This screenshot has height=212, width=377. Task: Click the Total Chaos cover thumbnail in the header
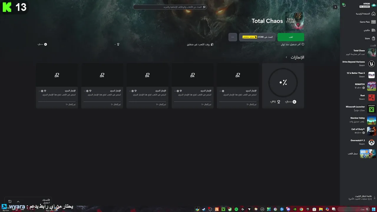pos(295,21)
